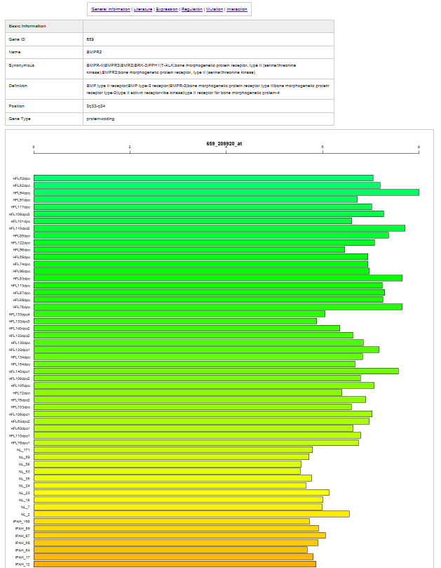Click the 2q33-q34 position value
The width and height of the screenshot is (441, 568).
[95, 105]
